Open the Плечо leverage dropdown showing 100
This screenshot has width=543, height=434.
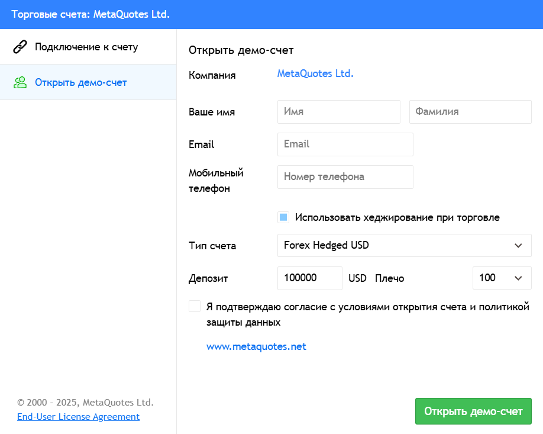click(502, 278)
